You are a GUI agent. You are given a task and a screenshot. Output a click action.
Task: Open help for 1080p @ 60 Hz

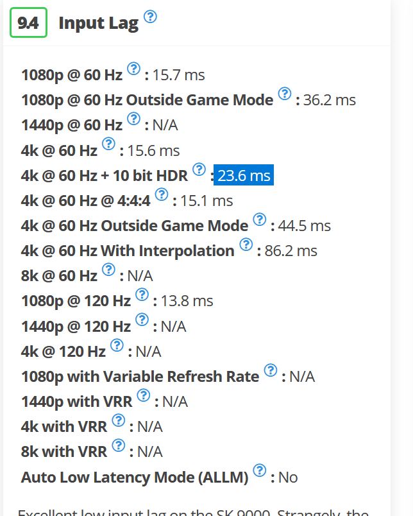point(133,69)
